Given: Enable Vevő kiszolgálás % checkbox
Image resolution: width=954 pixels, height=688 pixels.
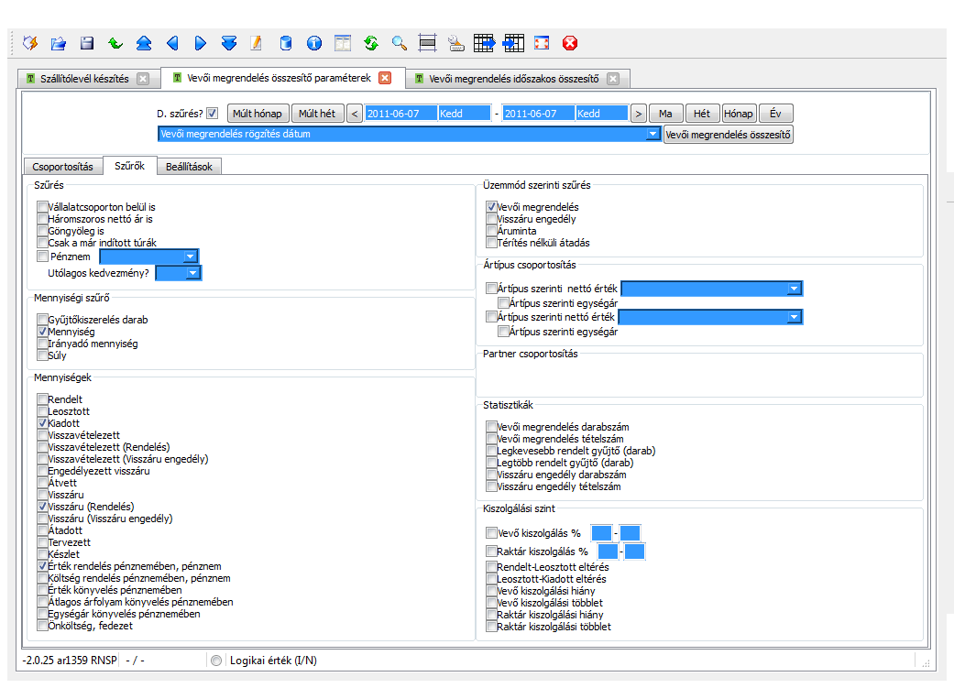Looking at the screenshot, I should click(491, 533).
